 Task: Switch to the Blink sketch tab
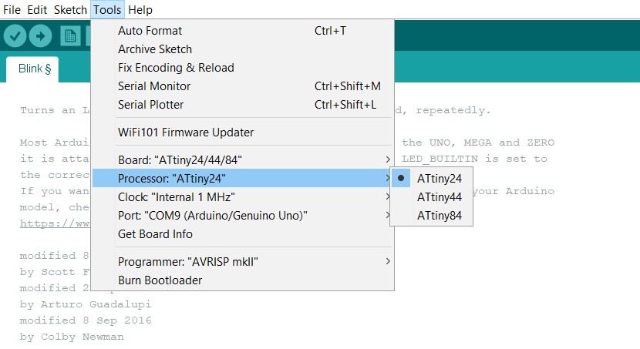pyautogui.click(x=34, y=69)
